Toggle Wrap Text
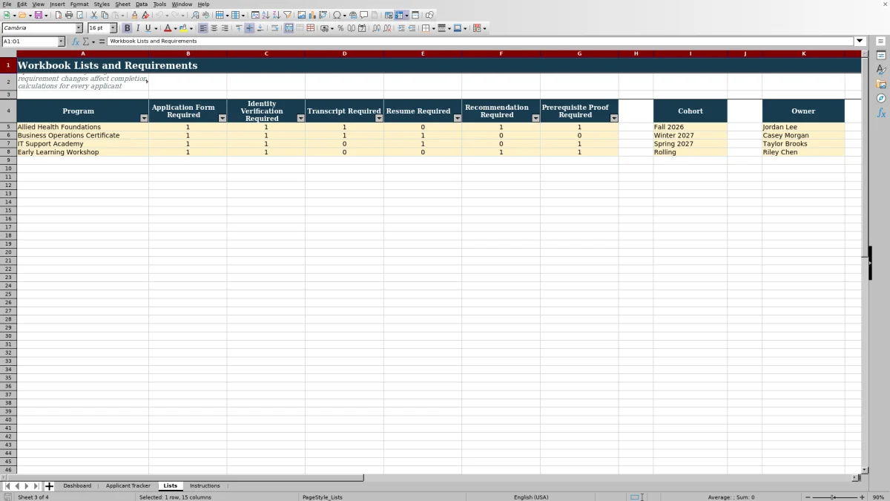The width and height of the screenshot is (890, 501). (x=275, y=28)
